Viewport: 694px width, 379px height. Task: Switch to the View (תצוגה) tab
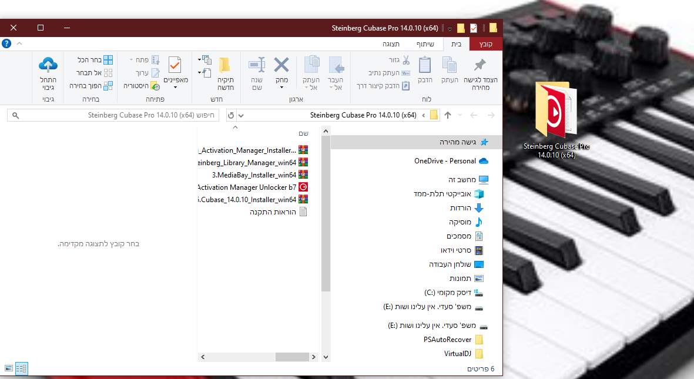[391, 44]
